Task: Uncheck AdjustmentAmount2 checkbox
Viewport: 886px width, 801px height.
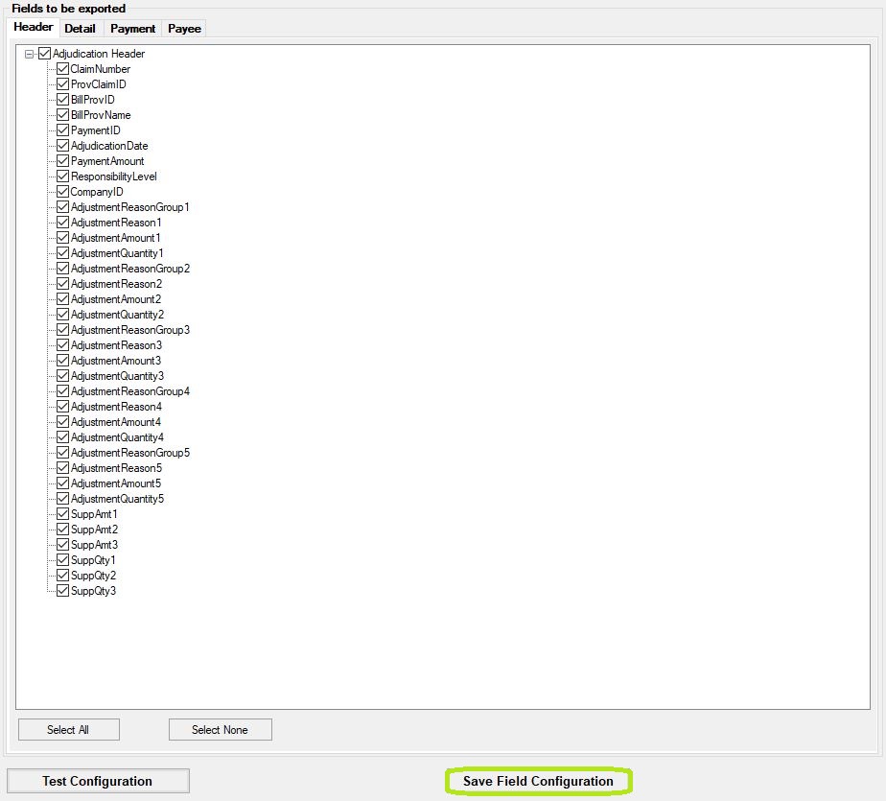Action: pos(62,299)
